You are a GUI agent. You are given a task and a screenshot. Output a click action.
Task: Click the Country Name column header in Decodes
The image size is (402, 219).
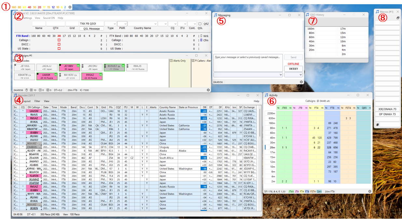click(x=168, y=107)
